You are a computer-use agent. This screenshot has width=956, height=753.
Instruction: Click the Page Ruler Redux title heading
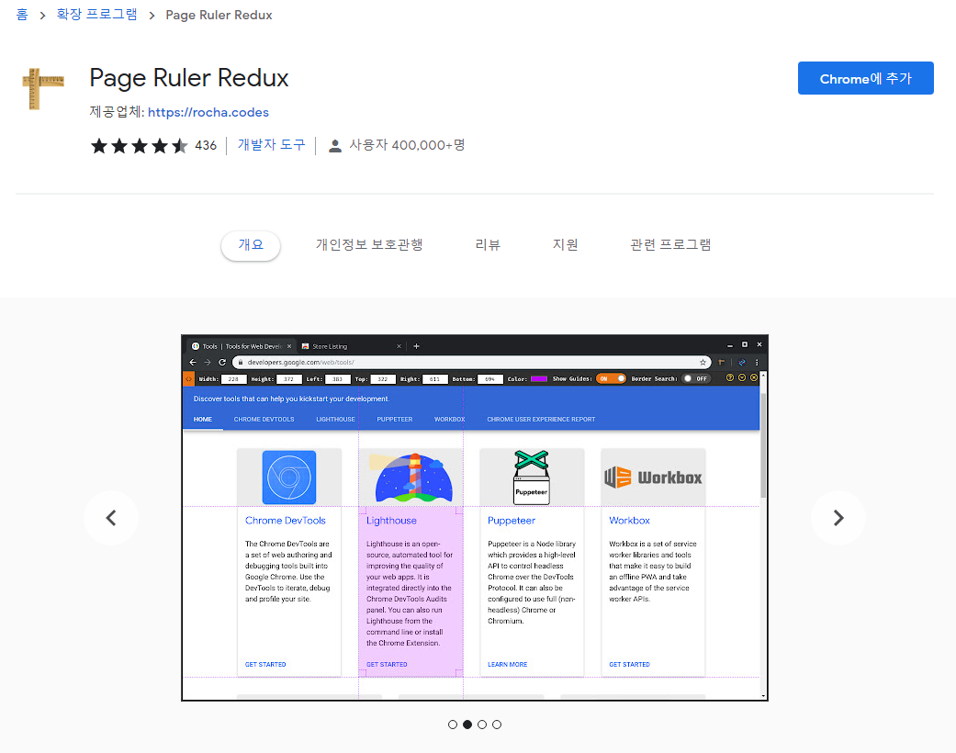[x=189, y=78]
